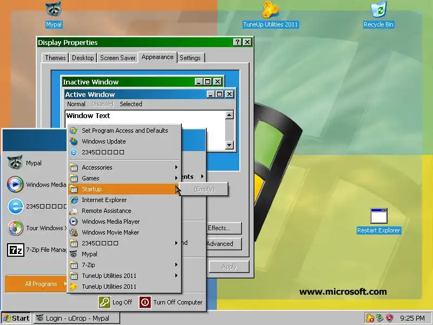Switch to the Settings tab

click(191, 58)
